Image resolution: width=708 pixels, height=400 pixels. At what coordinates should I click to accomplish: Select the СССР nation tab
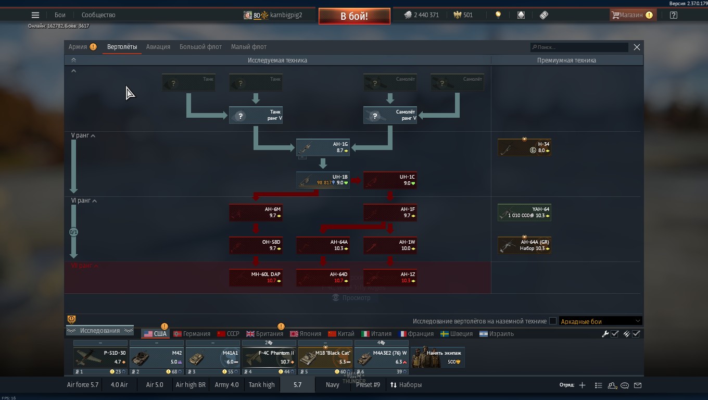click(228, 334)
